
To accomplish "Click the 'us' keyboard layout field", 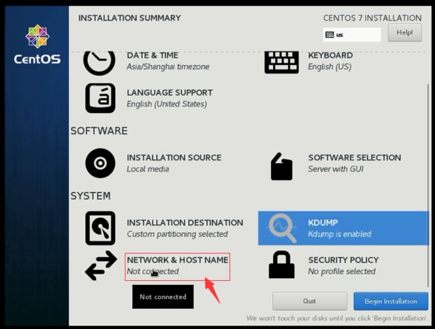I will click(352, 35).
